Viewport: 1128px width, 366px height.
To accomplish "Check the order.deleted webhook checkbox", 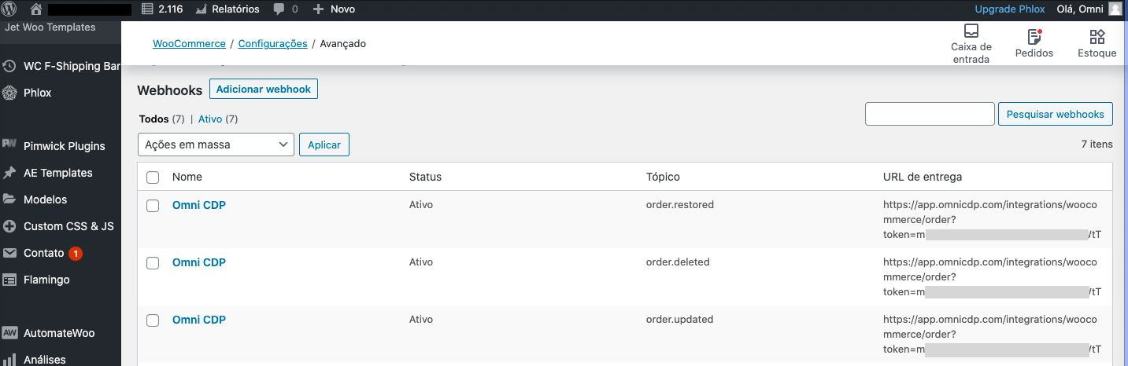I will click(153, 263).
